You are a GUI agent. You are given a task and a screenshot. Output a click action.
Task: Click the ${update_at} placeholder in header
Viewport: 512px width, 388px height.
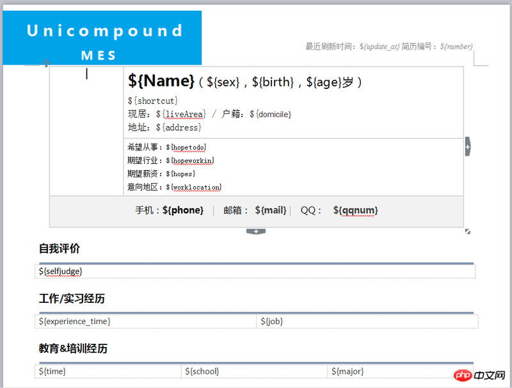380,46
